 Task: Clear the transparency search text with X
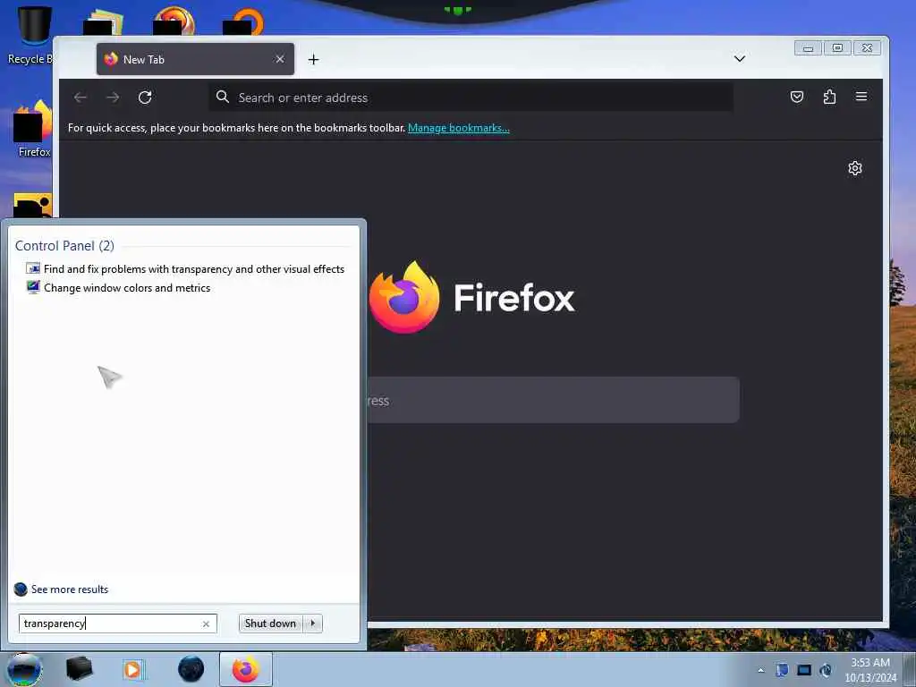click(206, 623)
